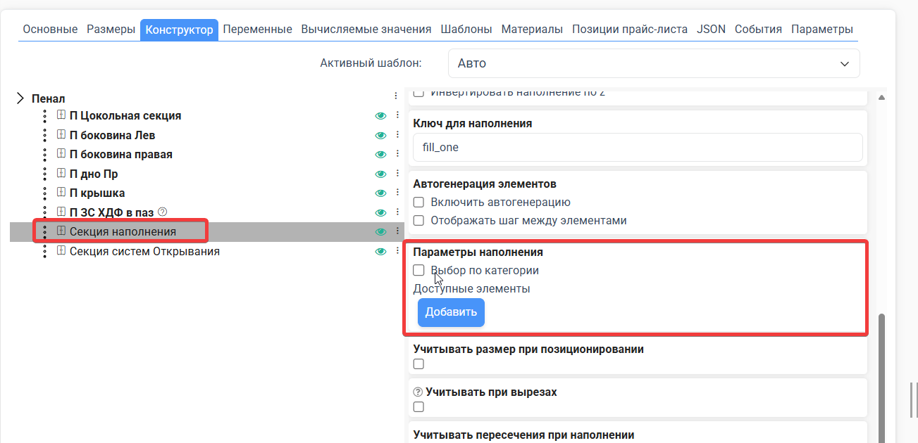The image size is (918, 443).
Task: Toggle visibility of П дно Пр
Action: click(381, 174)
